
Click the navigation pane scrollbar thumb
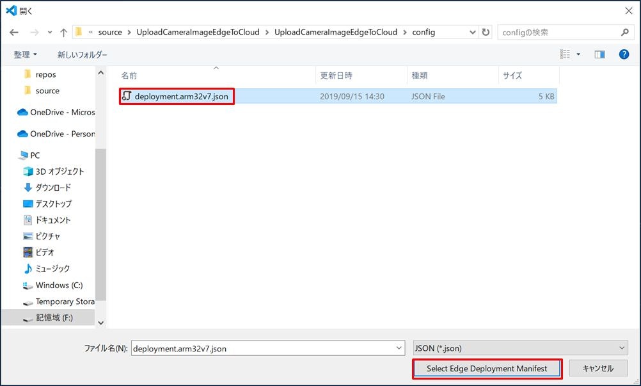(x=100, y=225)
